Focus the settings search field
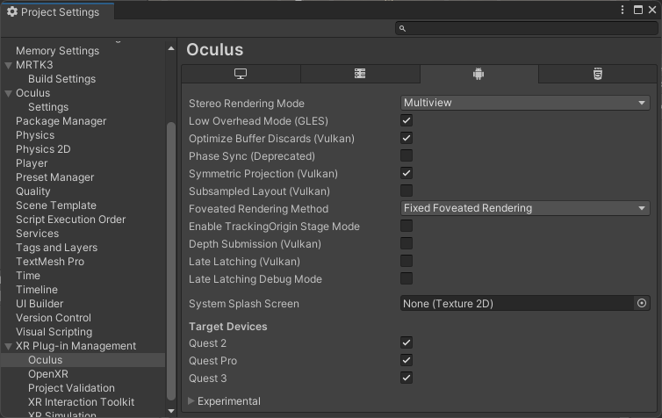 click(x=527, y=28)
